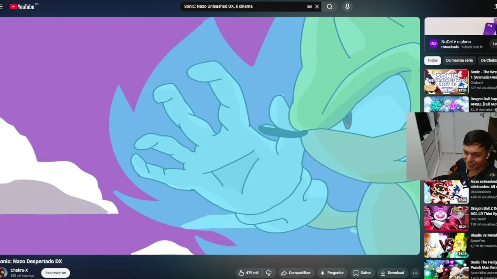Screen dimensions: 497x279
Task: Open Shadic vs Metal thumbnail
Action: (x=447, y=245)
